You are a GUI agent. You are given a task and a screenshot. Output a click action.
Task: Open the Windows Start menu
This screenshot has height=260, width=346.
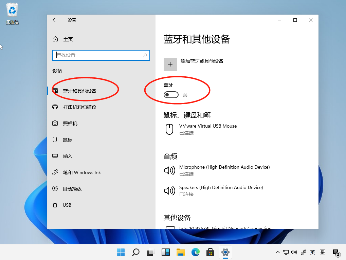point(121,252)
